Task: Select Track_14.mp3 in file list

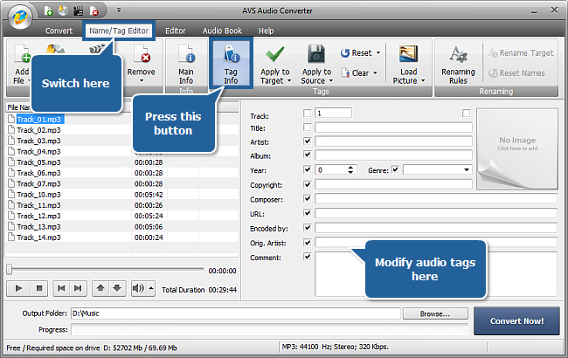Action: (x=38, y=238)
